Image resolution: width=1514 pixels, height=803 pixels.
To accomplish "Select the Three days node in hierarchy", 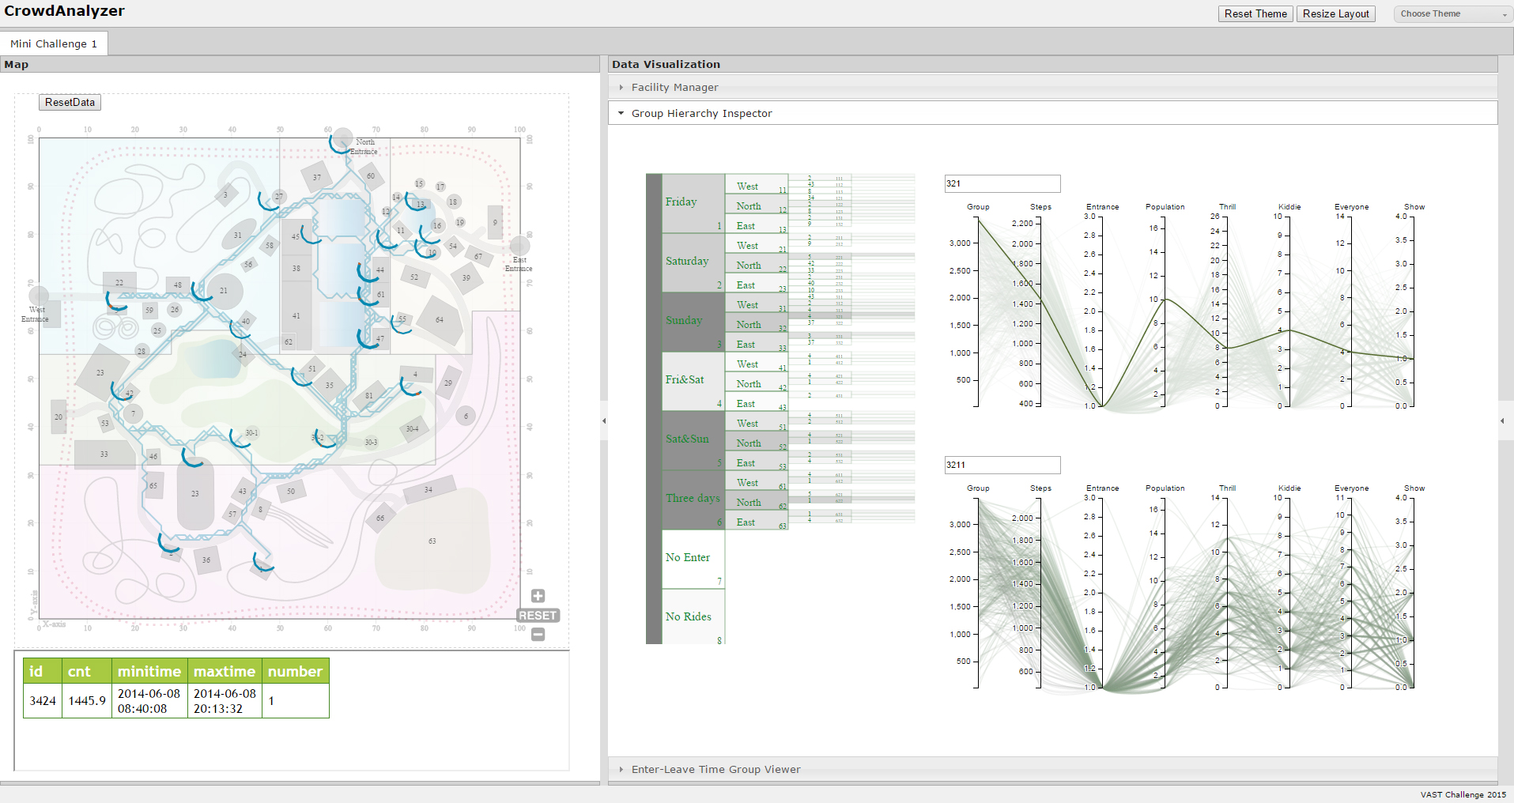I will coord(693,500).
